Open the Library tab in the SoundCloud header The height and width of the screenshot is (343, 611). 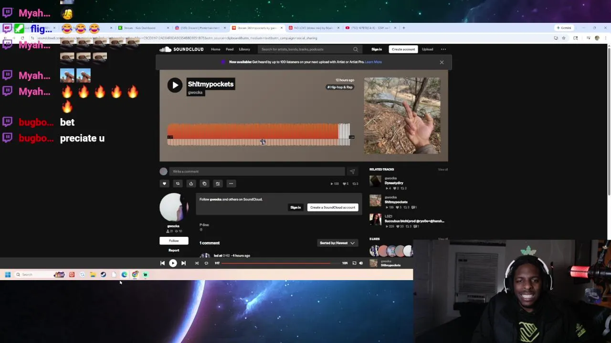244,49
